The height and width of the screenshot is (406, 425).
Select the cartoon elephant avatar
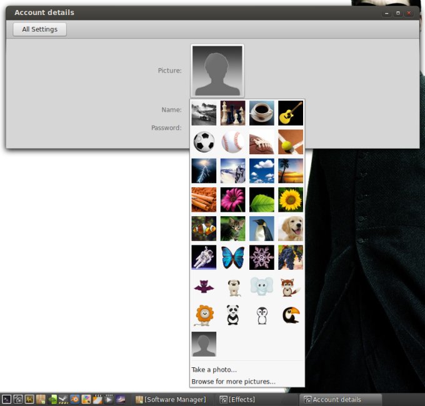pos(261,287)
